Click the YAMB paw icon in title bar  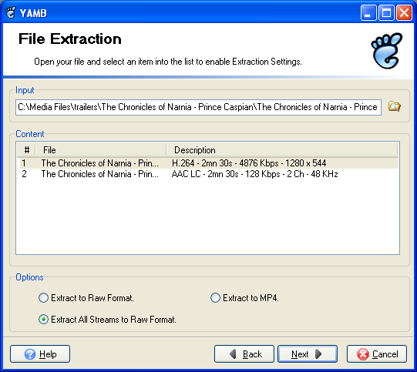click(11, 12)
